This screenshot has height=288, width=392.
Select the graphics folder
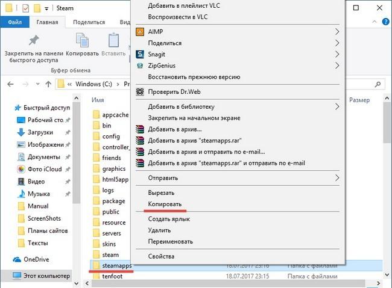coord(114,169)
